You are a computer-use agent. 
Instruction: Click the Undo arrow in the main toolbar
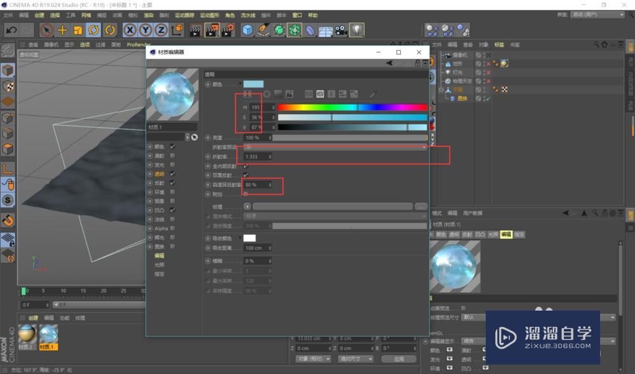(11, 30)
